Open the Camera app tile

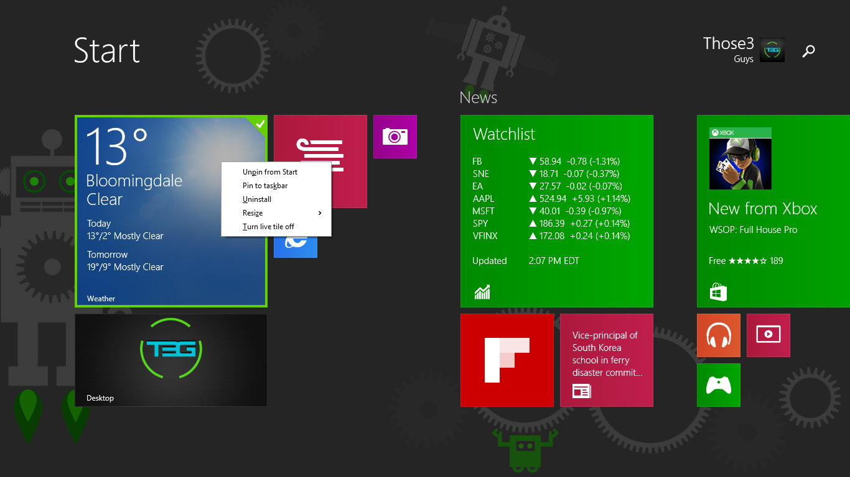(x=395, y=137)
